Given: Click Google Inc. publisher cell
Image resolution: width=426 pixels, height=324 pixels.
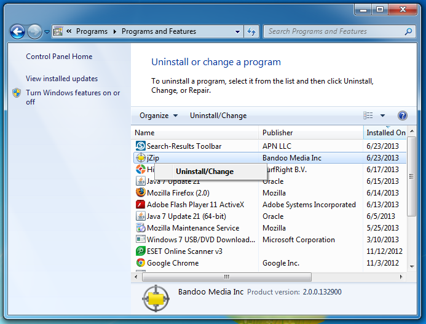Looking at the screenshot, I should 281,263.
